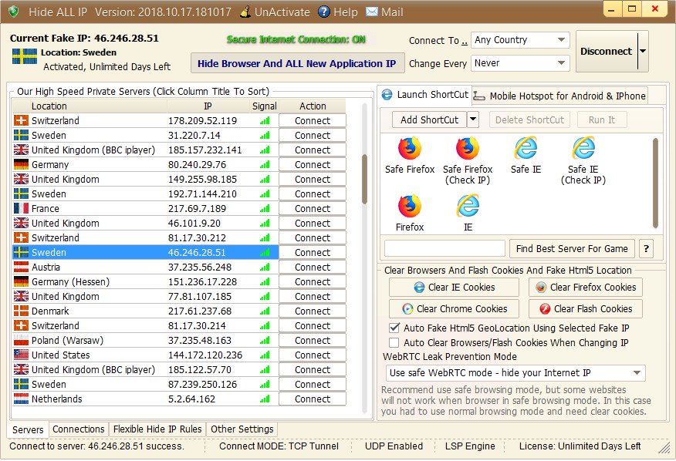
Task: Launch Safe IE (Check IP) shortcut
Action: pyautogui.click(x=583, y=149)
